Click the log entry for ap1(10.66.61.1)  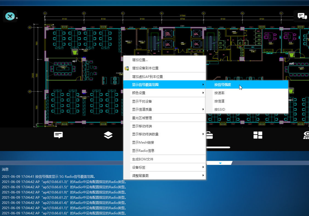click(x=64, y=208)
